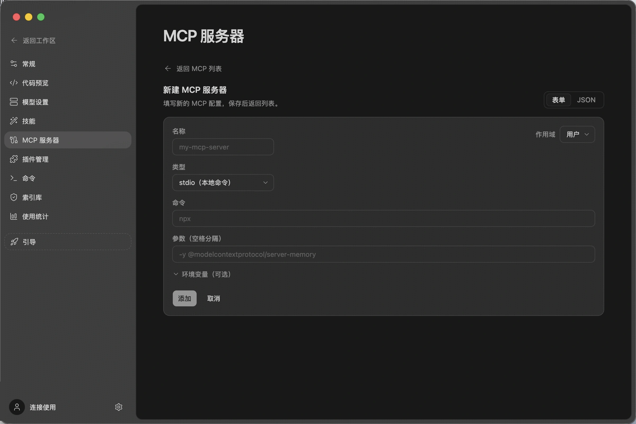Click the back arrow beside 返回工作区
Viewport: 636px width, 424px height.
coord(14,41)
